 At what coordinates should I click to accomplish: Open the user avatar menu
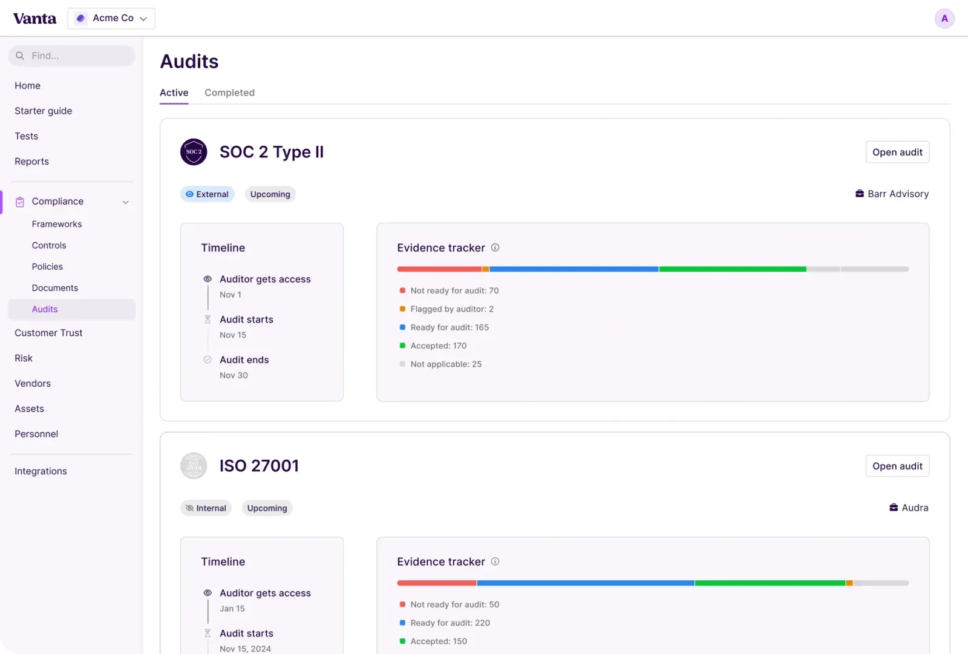pos(944,18)
